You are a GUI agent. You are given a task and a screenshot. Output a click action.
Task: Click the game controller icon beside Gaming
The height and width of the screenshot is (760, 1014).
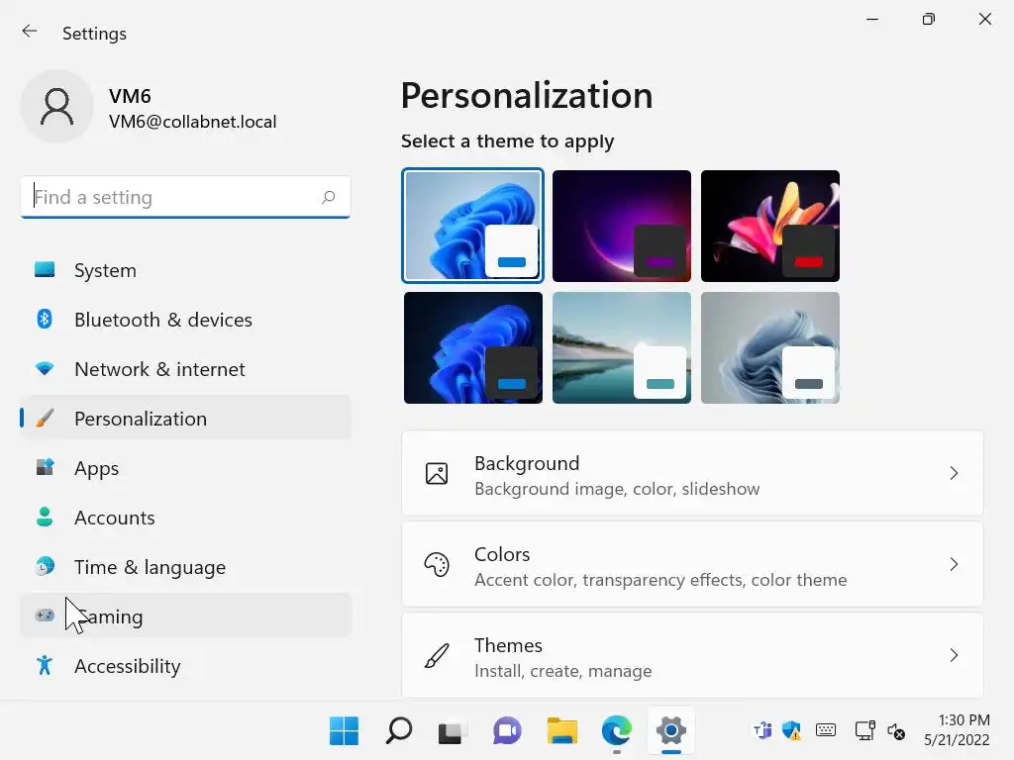pos(45,616)
